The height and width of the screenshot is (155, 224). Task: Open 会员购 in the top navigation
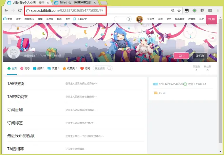click(50, 19)
